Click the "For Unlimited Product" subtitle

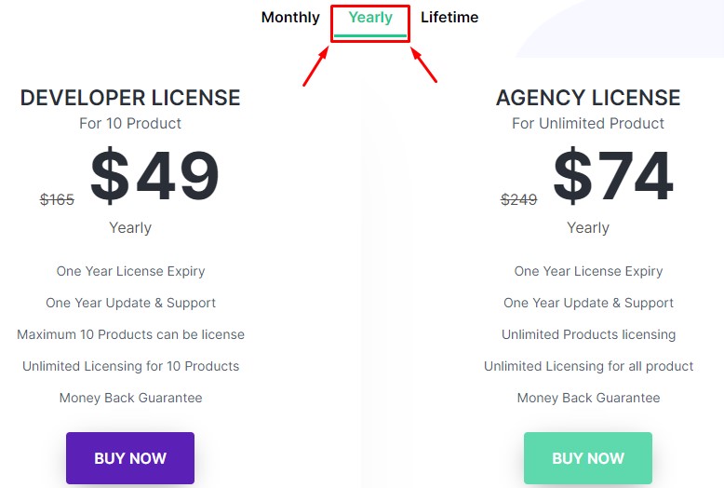[x=588, y=123]
